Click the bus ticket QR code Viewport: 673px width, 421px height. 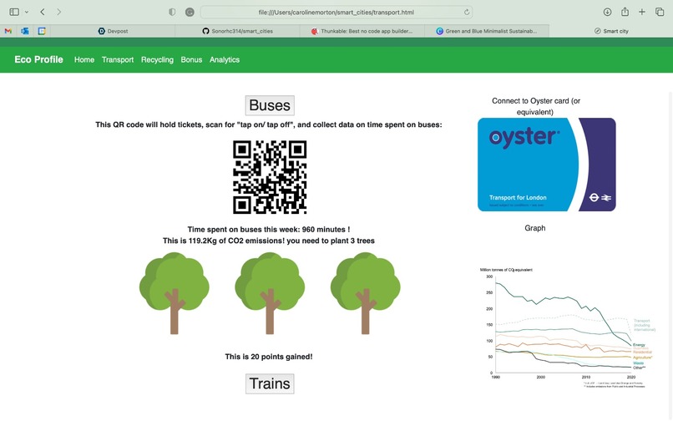(270, 177)
